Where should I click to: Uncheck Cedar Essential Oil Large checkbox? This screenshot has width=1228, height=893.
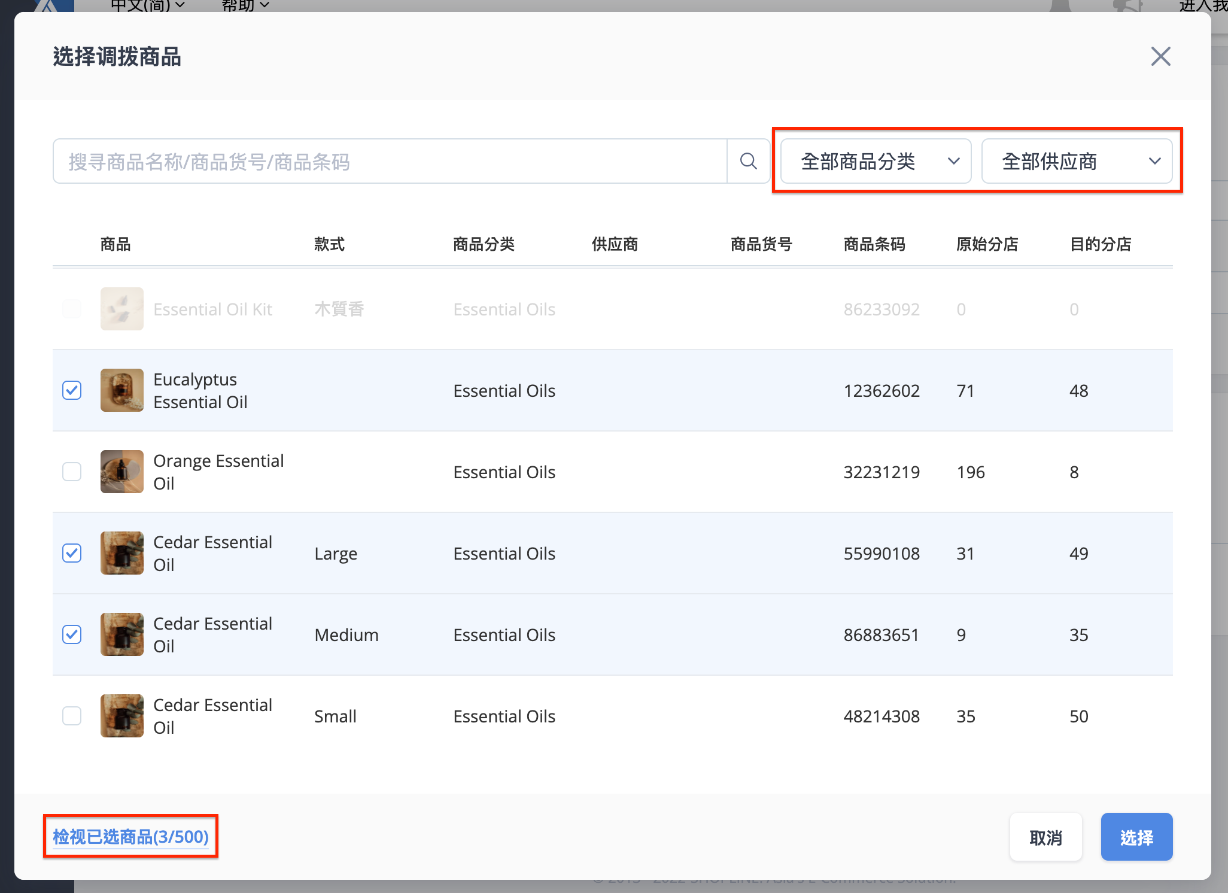[x=72, y=553]
